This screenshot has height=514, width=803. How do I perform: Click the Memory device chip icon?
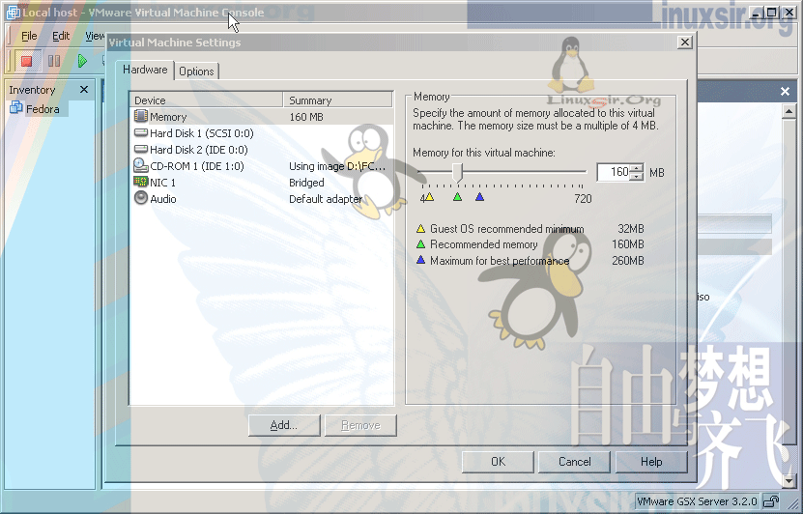(140, 116)
